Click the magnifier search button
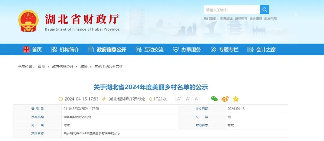This screenshot has width=324, height=141. 265,10
